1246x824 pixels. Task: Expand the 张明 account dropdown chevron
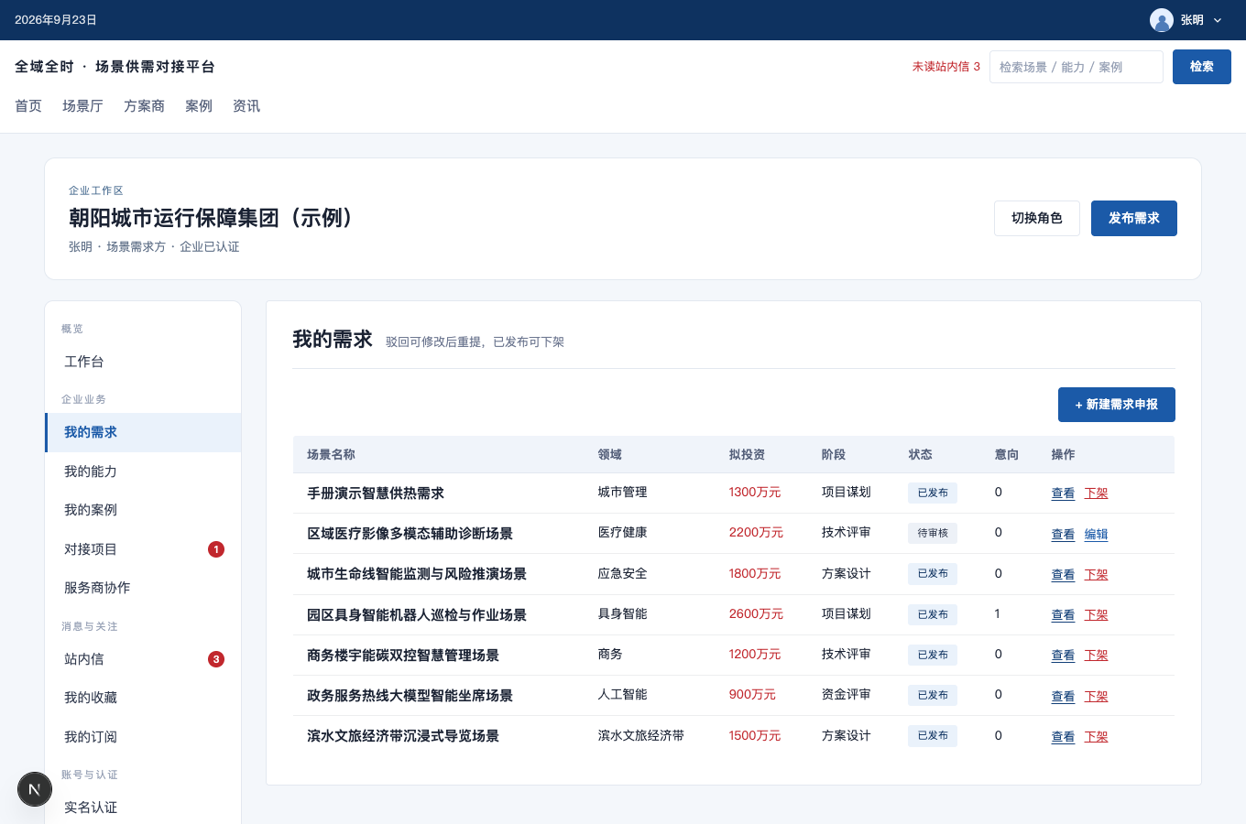pyautogui.click(x=1218, y=20)
